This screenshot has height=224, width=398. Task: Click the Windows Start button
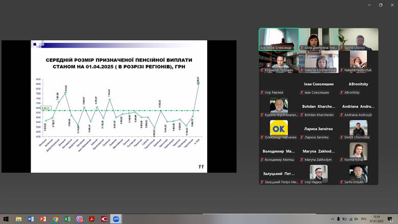point(6,219)
